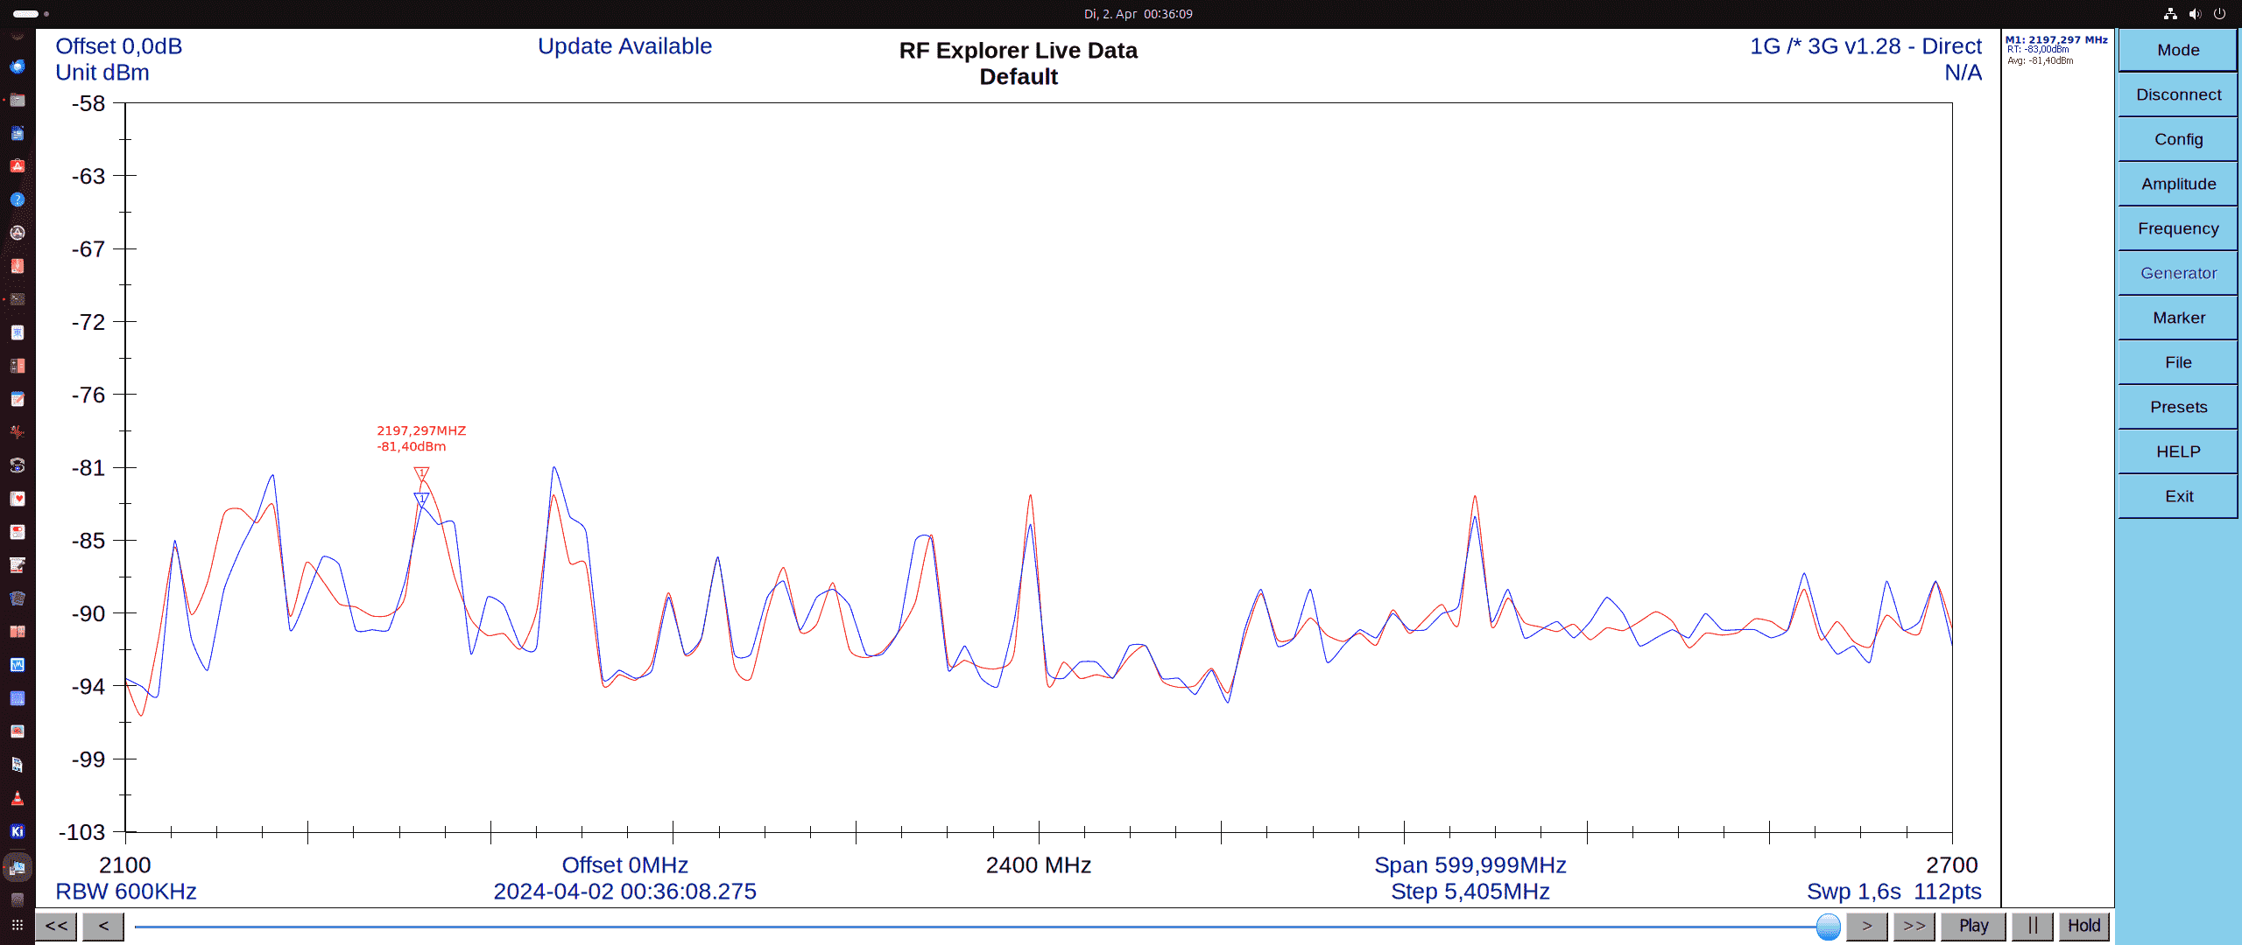This screenshot has width=2242, height=945.
Task: Step forward one sweep with > button
Action: point(1866,926)
